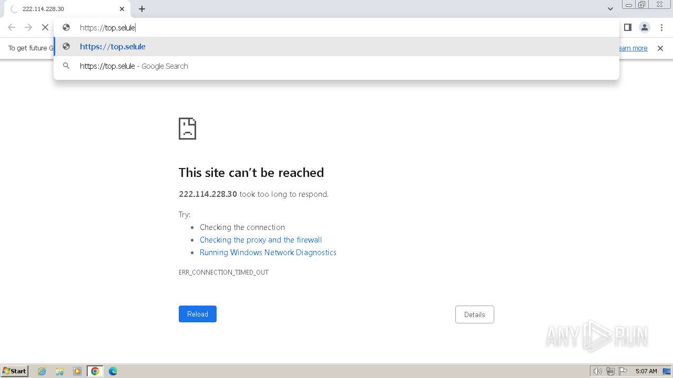Image resolution: width=673 pixels, height=378 pixels.
Task: Open Microsoft Edge from the taskbar
Action: tap(113, 371)
